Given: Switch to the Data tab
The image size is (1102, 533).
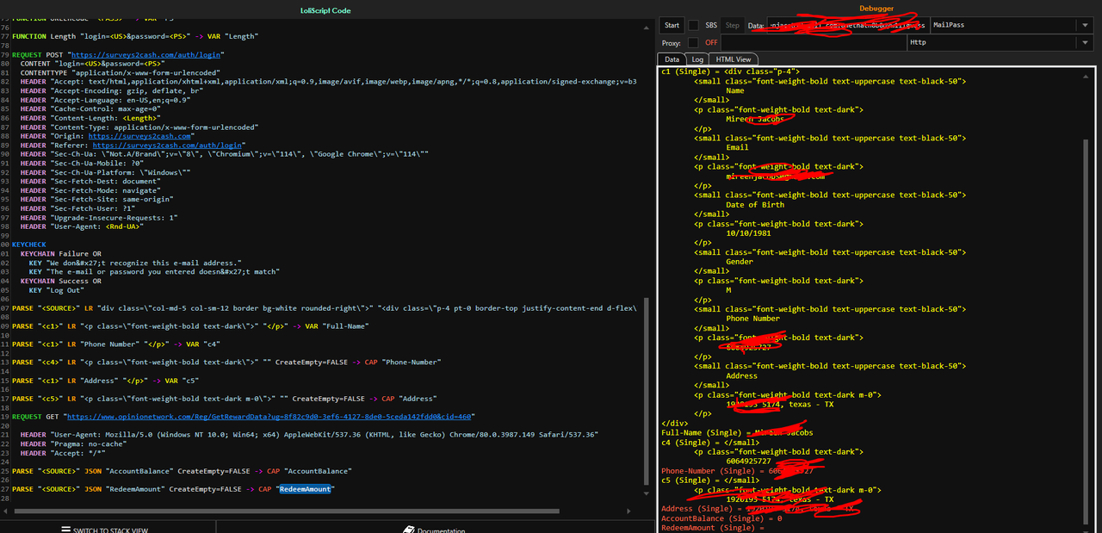Looking at the screenshot, I should (672, 59).
